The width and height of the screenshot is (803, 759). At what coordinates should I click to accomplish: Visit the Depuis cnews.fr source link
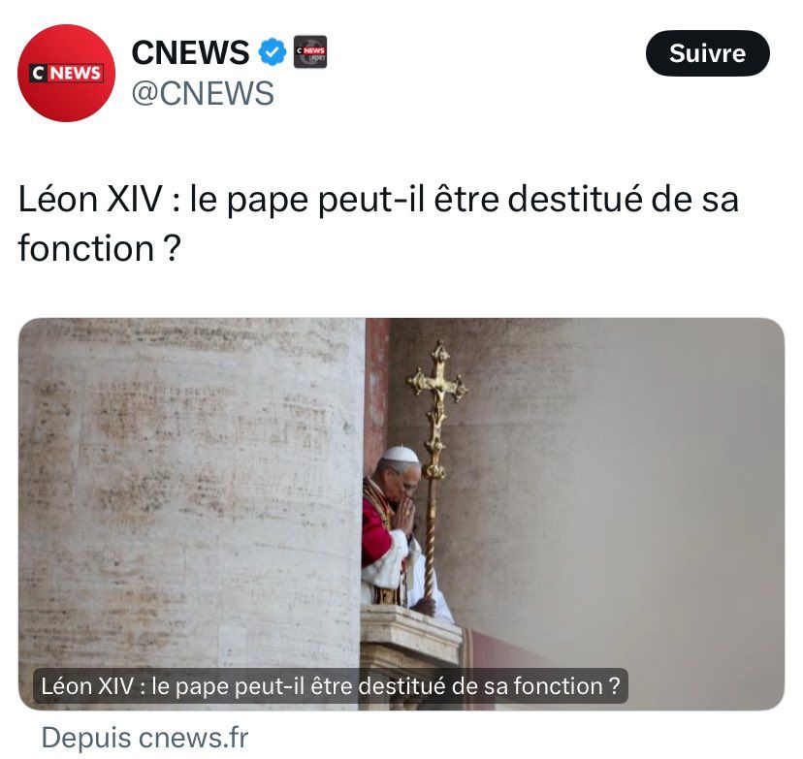[x=145, y=738]
